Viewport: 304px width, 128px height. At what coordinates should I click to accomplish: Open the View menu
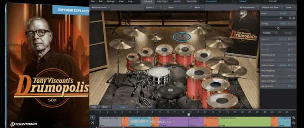pyautogui.click(x=121, y=1)
